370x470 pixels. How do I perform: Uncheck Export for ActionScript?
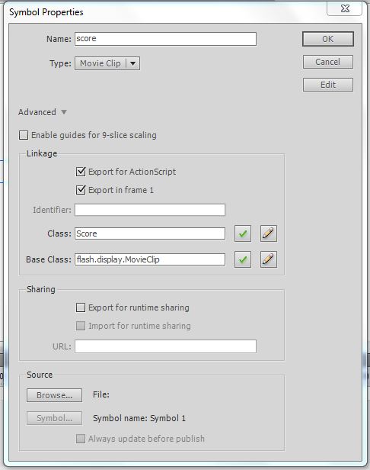tap(81, 172)
